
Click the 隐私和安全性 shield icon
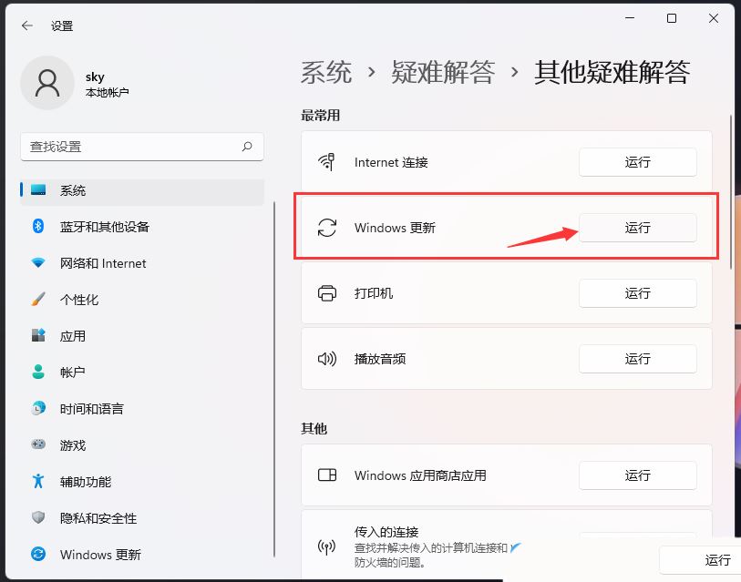pyautogui.click(x=38, y=517)
